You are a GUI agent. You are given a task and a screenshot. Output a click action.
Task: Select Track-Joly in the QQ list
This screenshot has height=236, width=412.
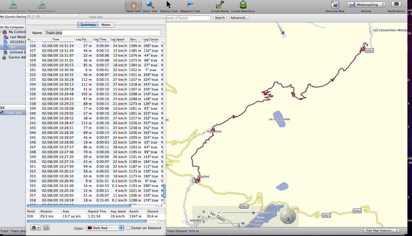pos(13,113)
